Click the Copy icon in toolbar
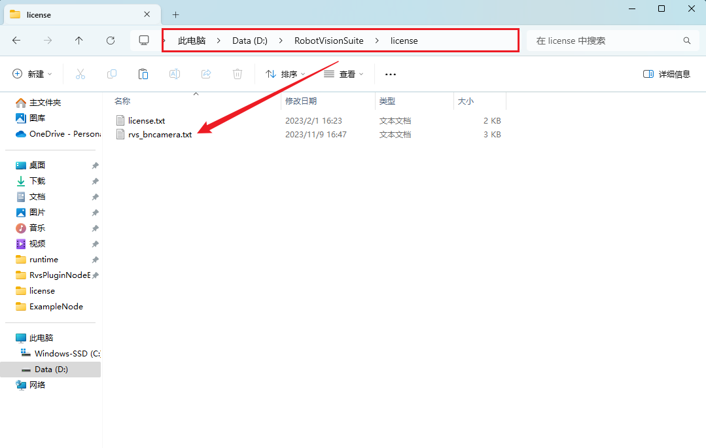Screen dimensions: 706x448 [112, 75]
